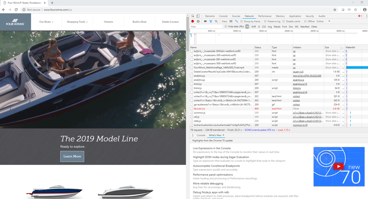Viewport: 368px width, 199px height.
Task: Select the stats.js row checkbox
Action: pyautogui.click(x=192, y=121)
